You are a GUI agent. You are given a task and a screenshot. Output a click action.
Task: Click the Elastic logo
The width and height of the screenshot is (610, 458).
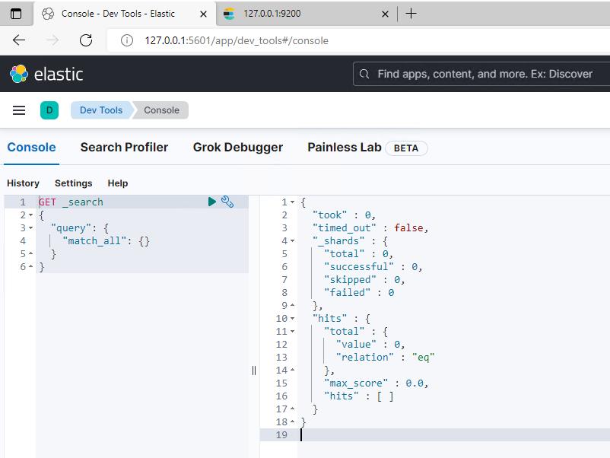point(46,74)
